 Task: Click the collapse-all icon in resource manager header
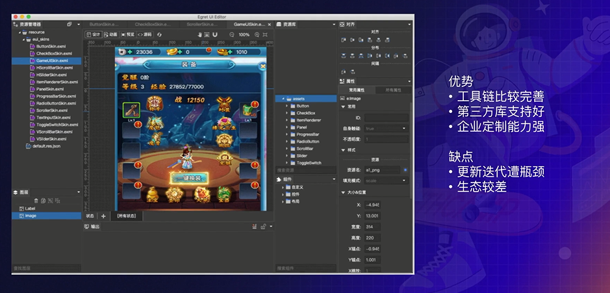[x=70, y=24]
